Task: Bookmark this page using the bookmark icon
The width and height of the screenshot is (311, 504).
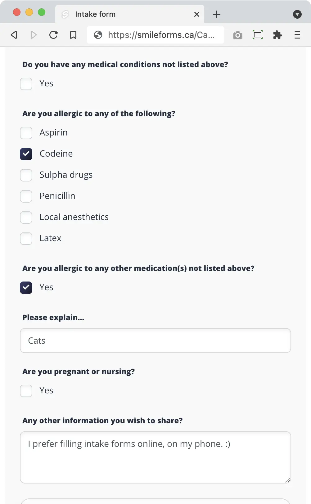Action: pos(73,35)
